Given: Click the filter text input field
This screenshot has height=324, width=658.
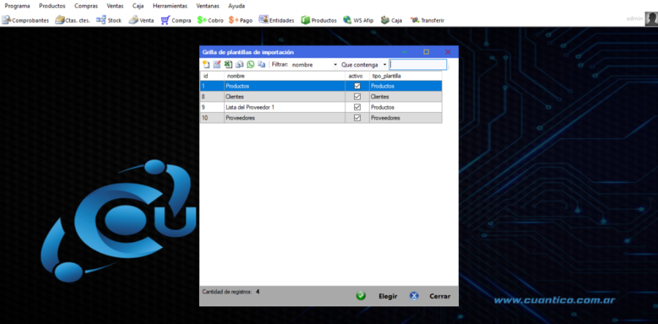Looking at the screenshot, I should click(417, 65).
